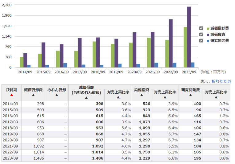Sort by 減価償却(含むのれん償却) column arrow
This screenshot has height=164, width=235.
pyautogui.click(x=86, y=98)
